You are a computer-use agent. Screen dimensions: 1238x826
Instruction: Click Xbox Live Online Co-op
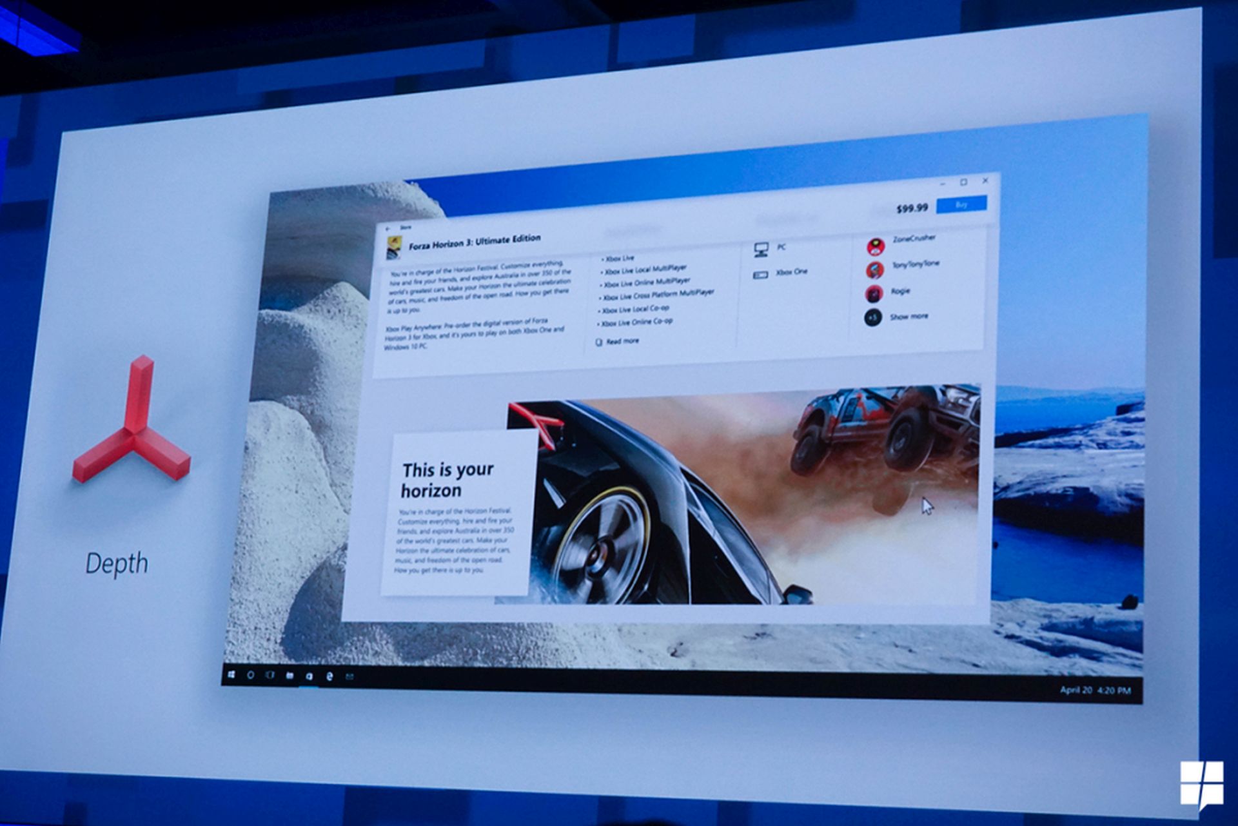click(x=636, y=322)
